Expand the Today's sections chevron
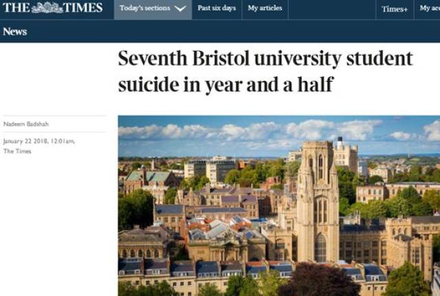The height and width of the screenshot is (296, 440). 180,9
